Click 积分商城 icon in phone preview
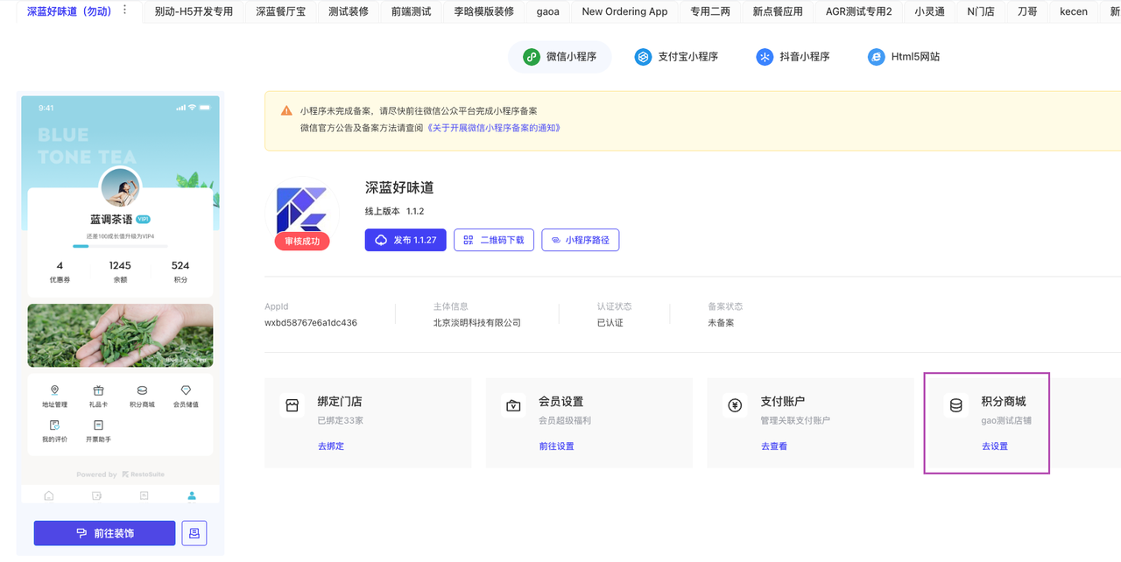 (x=142, y=390)
